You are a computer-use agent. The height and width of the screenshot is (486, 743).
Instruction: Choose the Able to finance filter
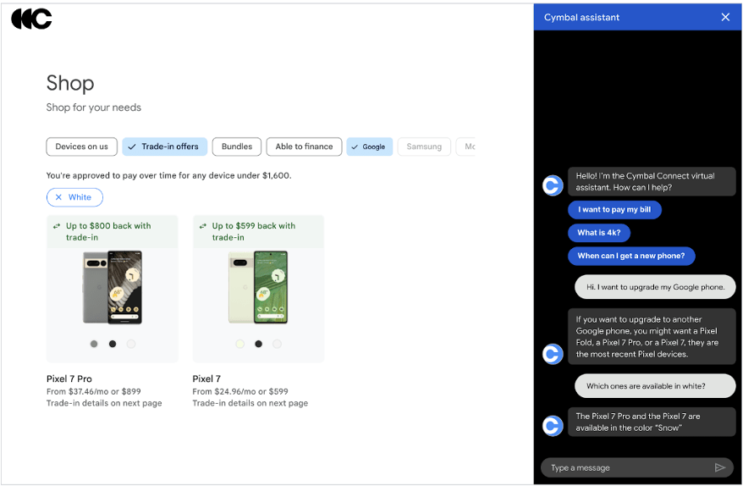tap(304, 146)
